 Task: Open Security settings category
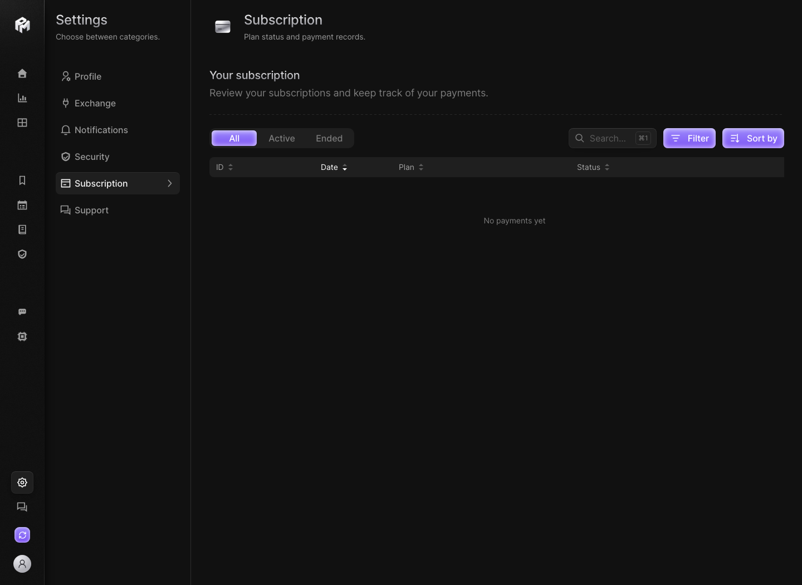[118, 157]
